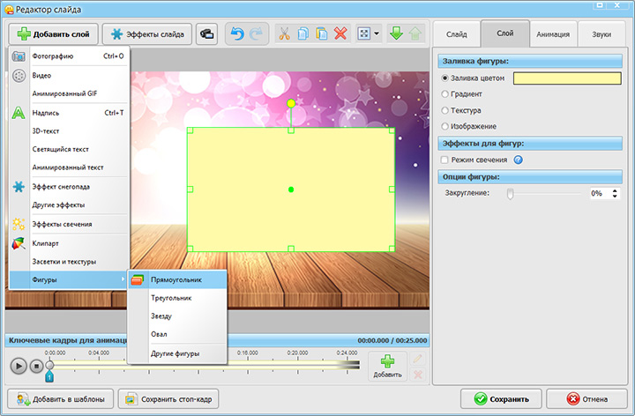Image resolution: width=635 pixels, height=416 pixels.
Task: Choose Надпись text layer entry
Action: click(69, 113)
